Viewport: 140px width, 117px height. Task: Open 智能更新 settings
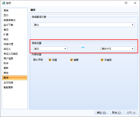click(15, 87)
